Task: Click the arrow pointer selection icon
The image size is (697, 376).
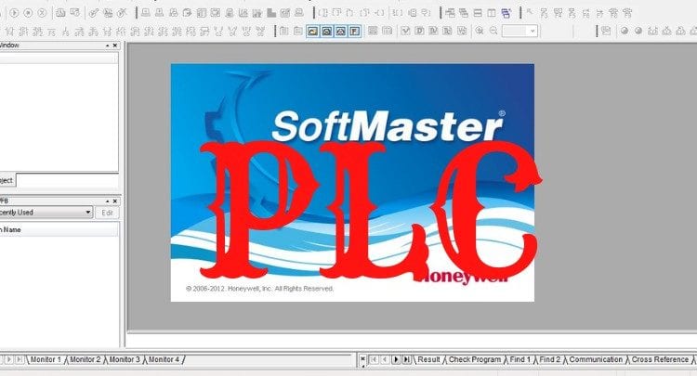Action: click(530, 12)
